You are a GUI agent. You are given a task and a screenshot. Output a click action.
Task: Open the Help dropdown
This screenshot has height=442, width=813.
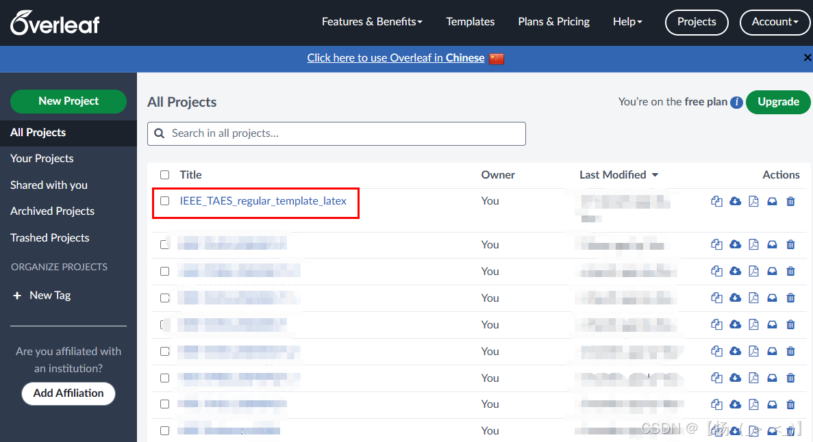627,22
